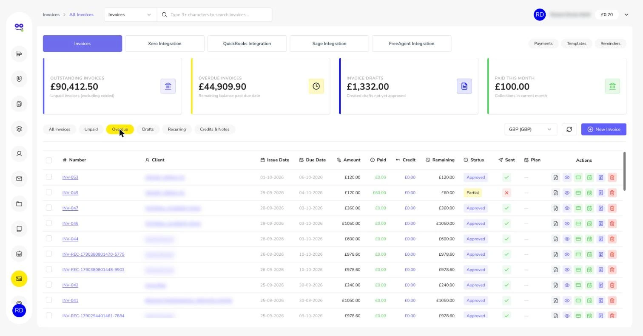Click the New Invoice button
The height and width of the screenshot is (336, 643).
(604, 129)
